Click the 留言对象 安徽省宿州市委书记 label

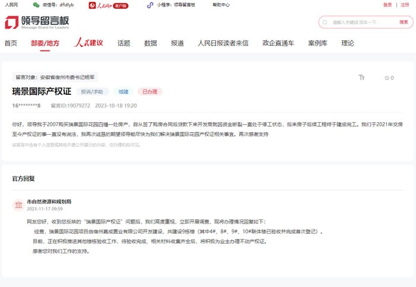(x=55, y=77)
